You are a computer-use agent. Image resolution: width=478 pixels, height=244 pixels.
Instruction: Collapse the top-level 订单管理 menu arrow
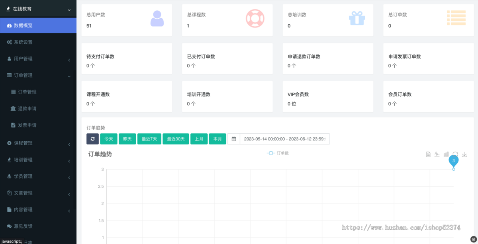69,76
